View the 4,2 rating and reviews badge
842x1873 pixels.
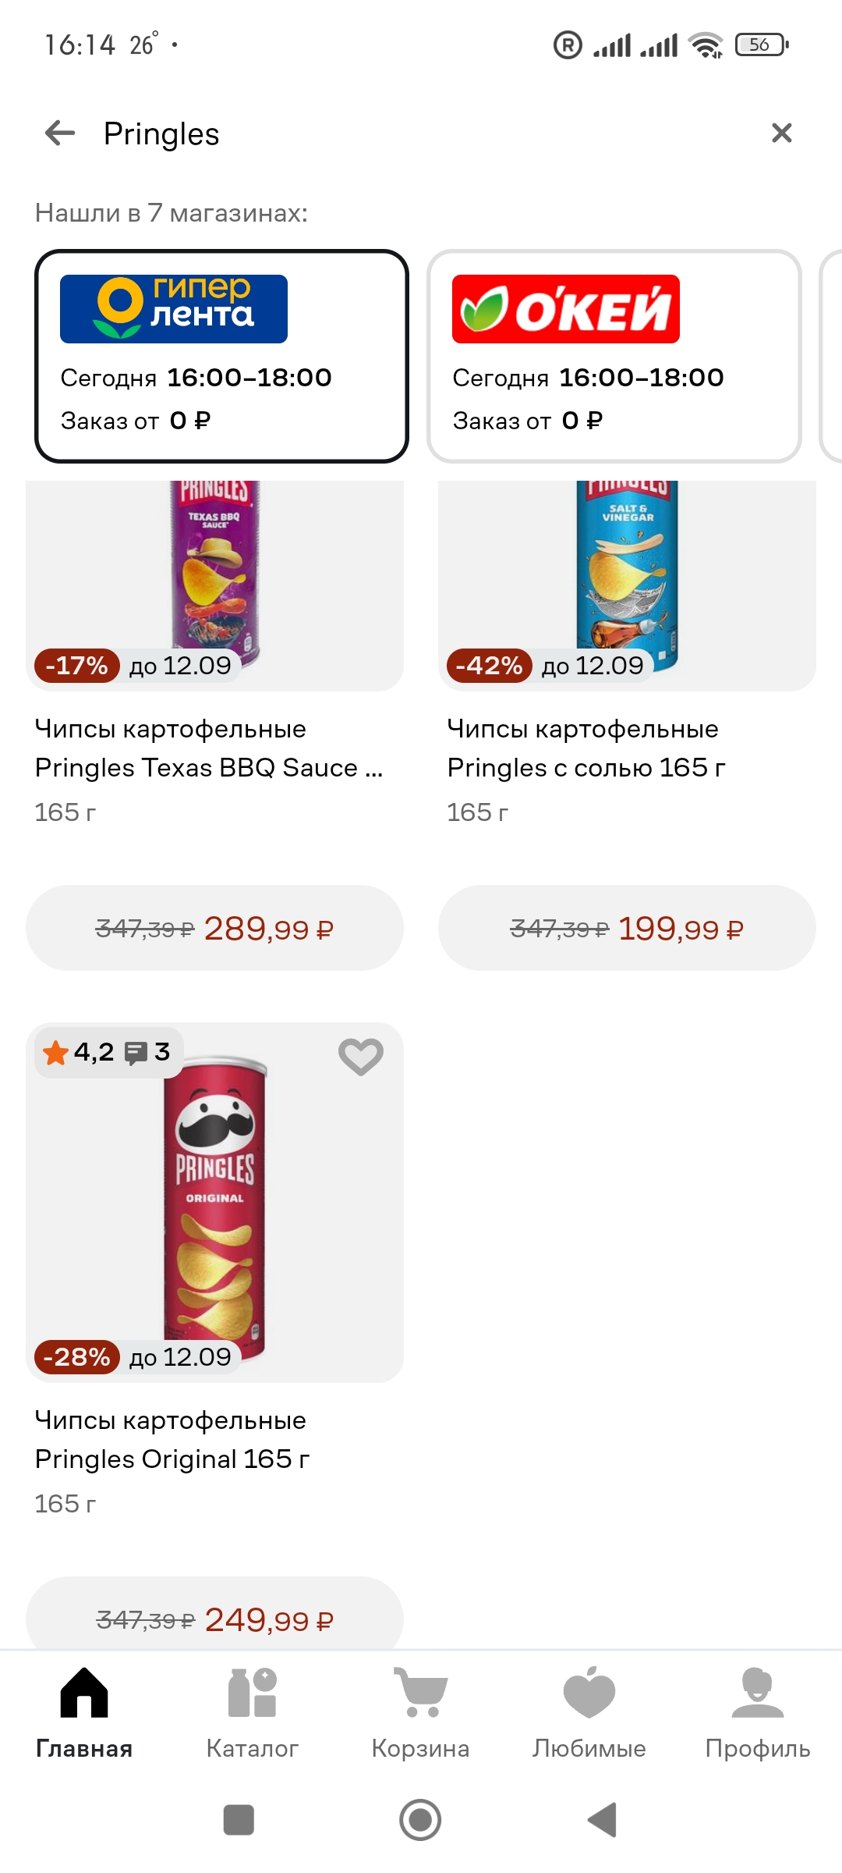(x=108, y=1053)
